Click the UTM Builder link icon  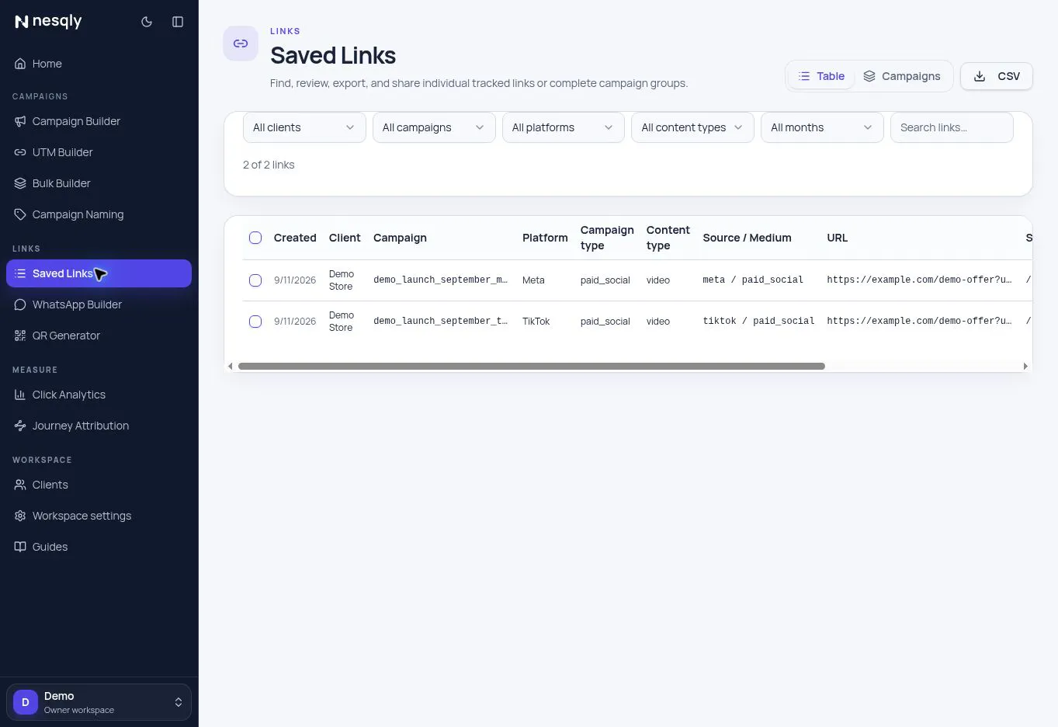tap(20, 152)
